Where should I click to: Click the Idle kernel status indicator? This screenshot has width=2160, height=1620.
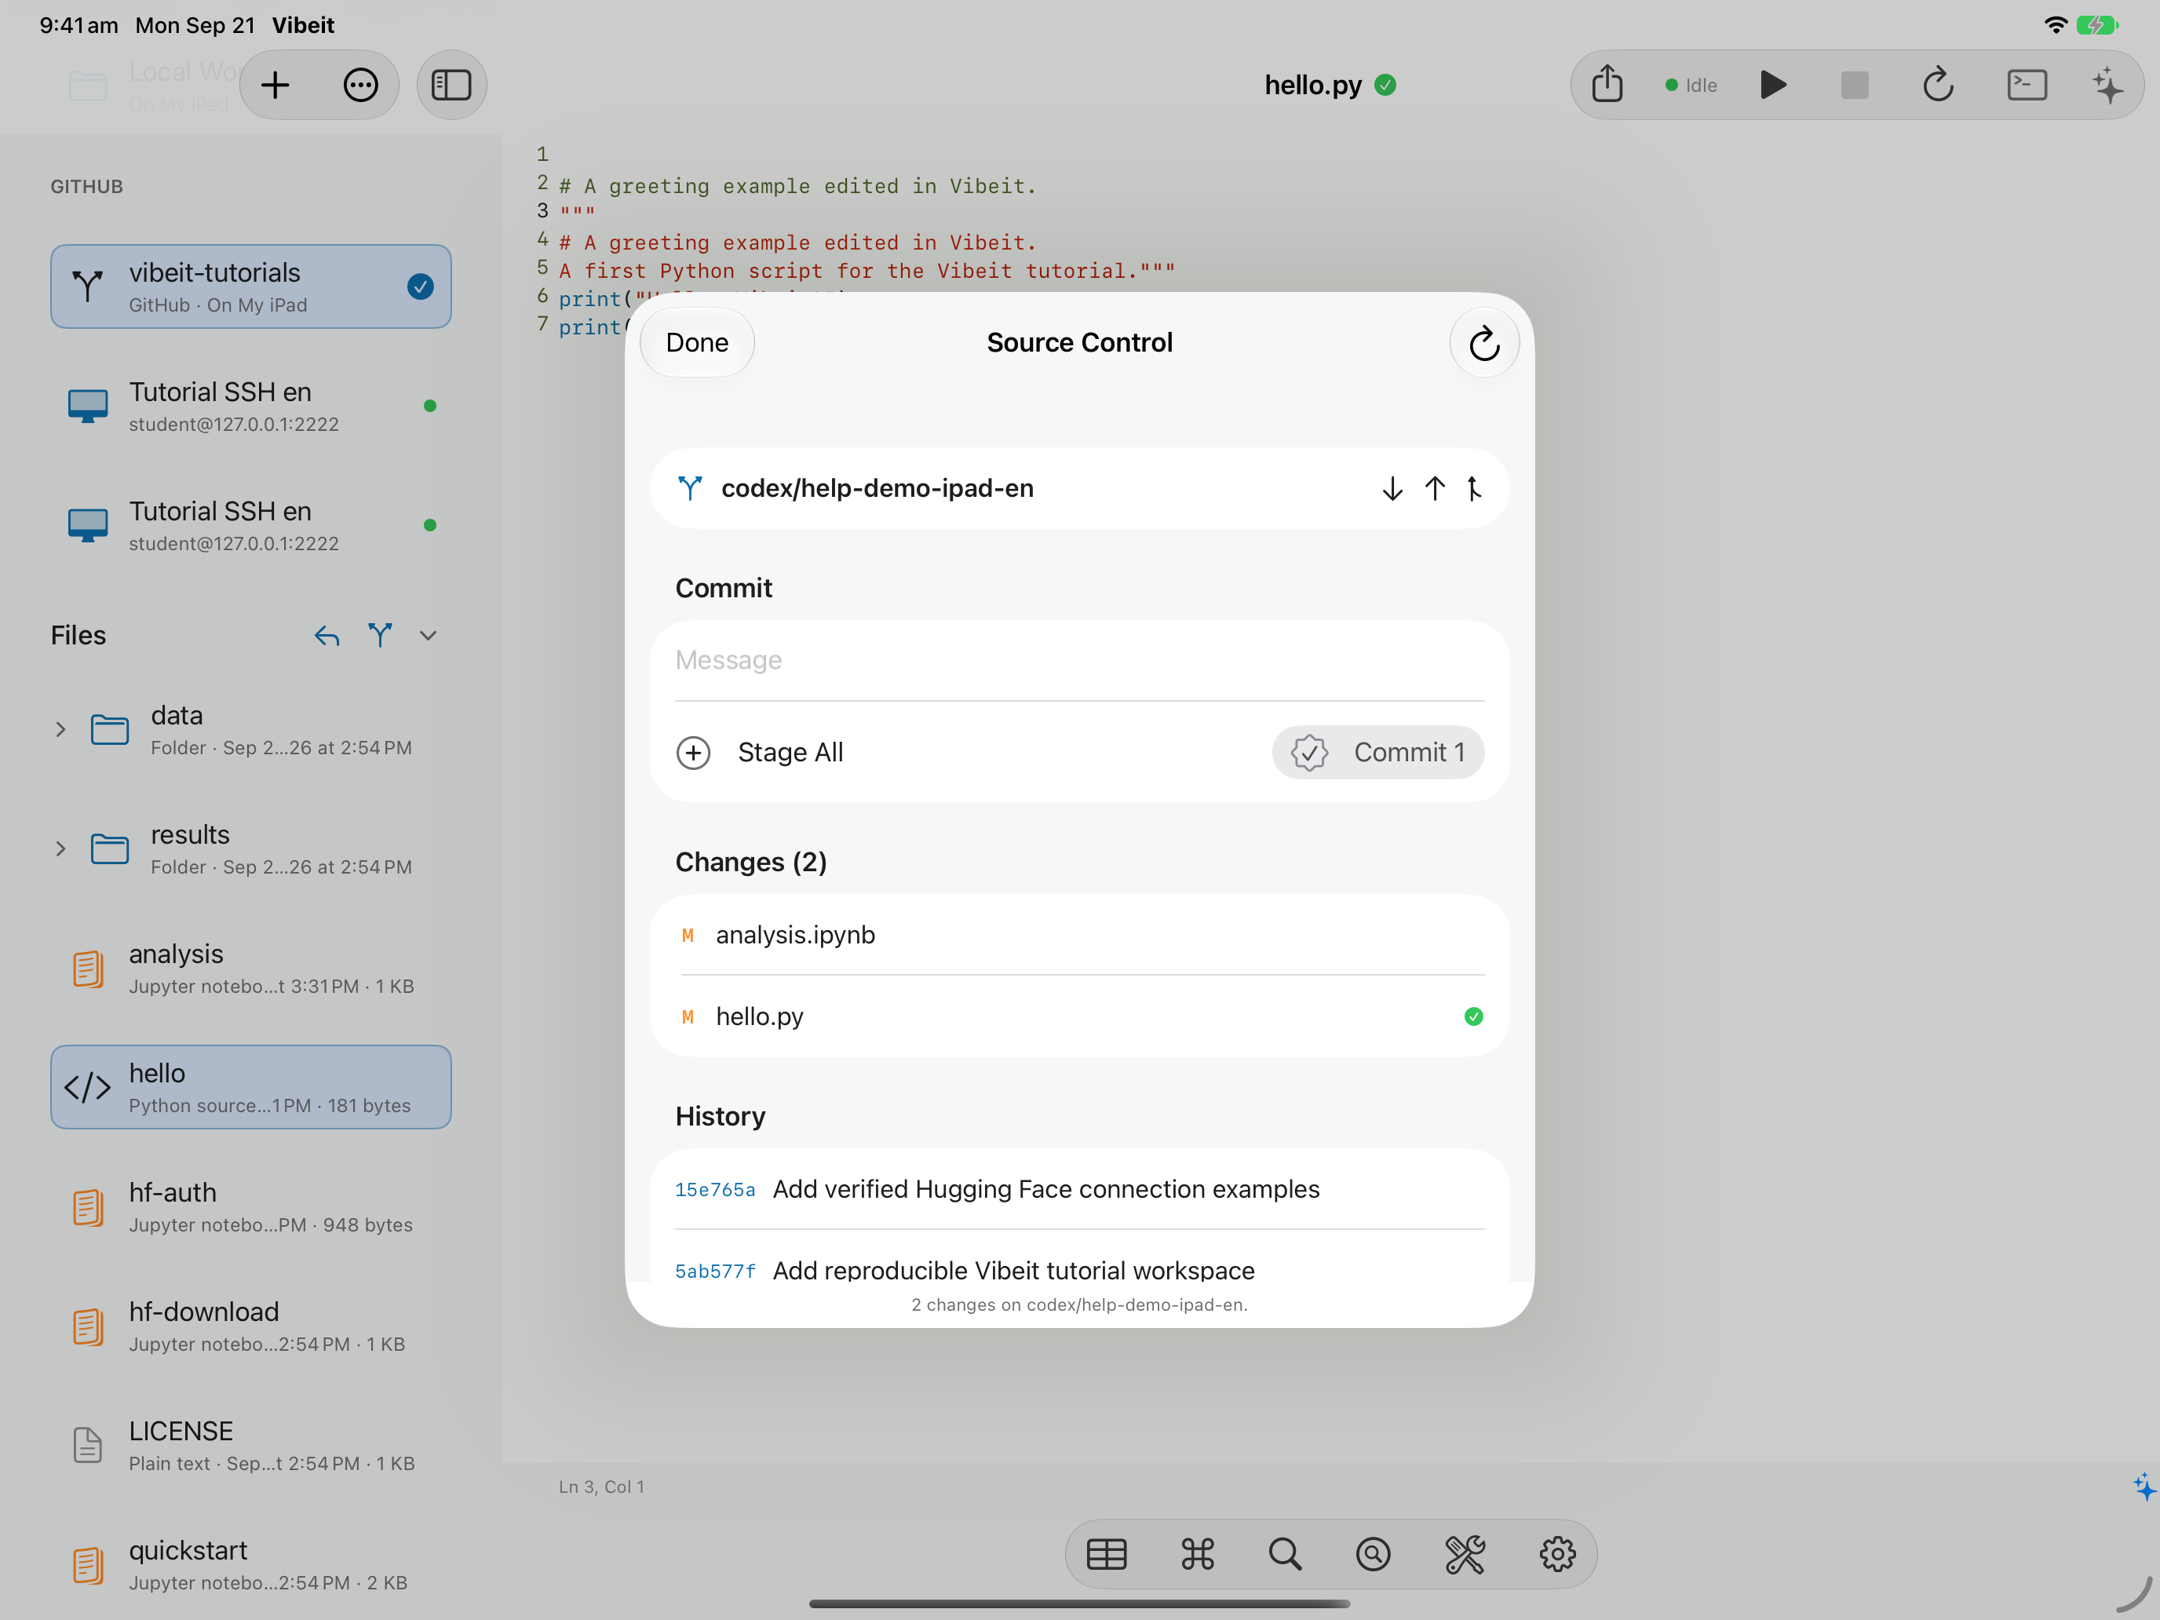pyautogui.click(x=1691, y=85)
